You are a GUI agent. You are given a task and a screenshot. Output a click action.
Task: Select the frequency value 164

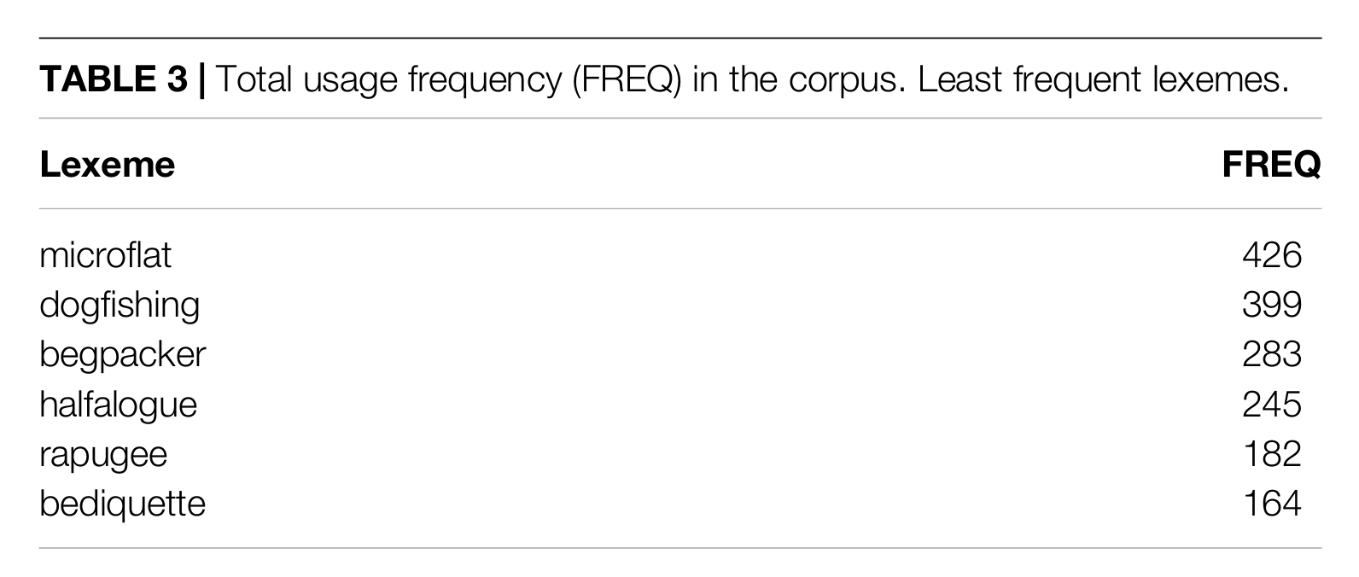click(1271, 503)
